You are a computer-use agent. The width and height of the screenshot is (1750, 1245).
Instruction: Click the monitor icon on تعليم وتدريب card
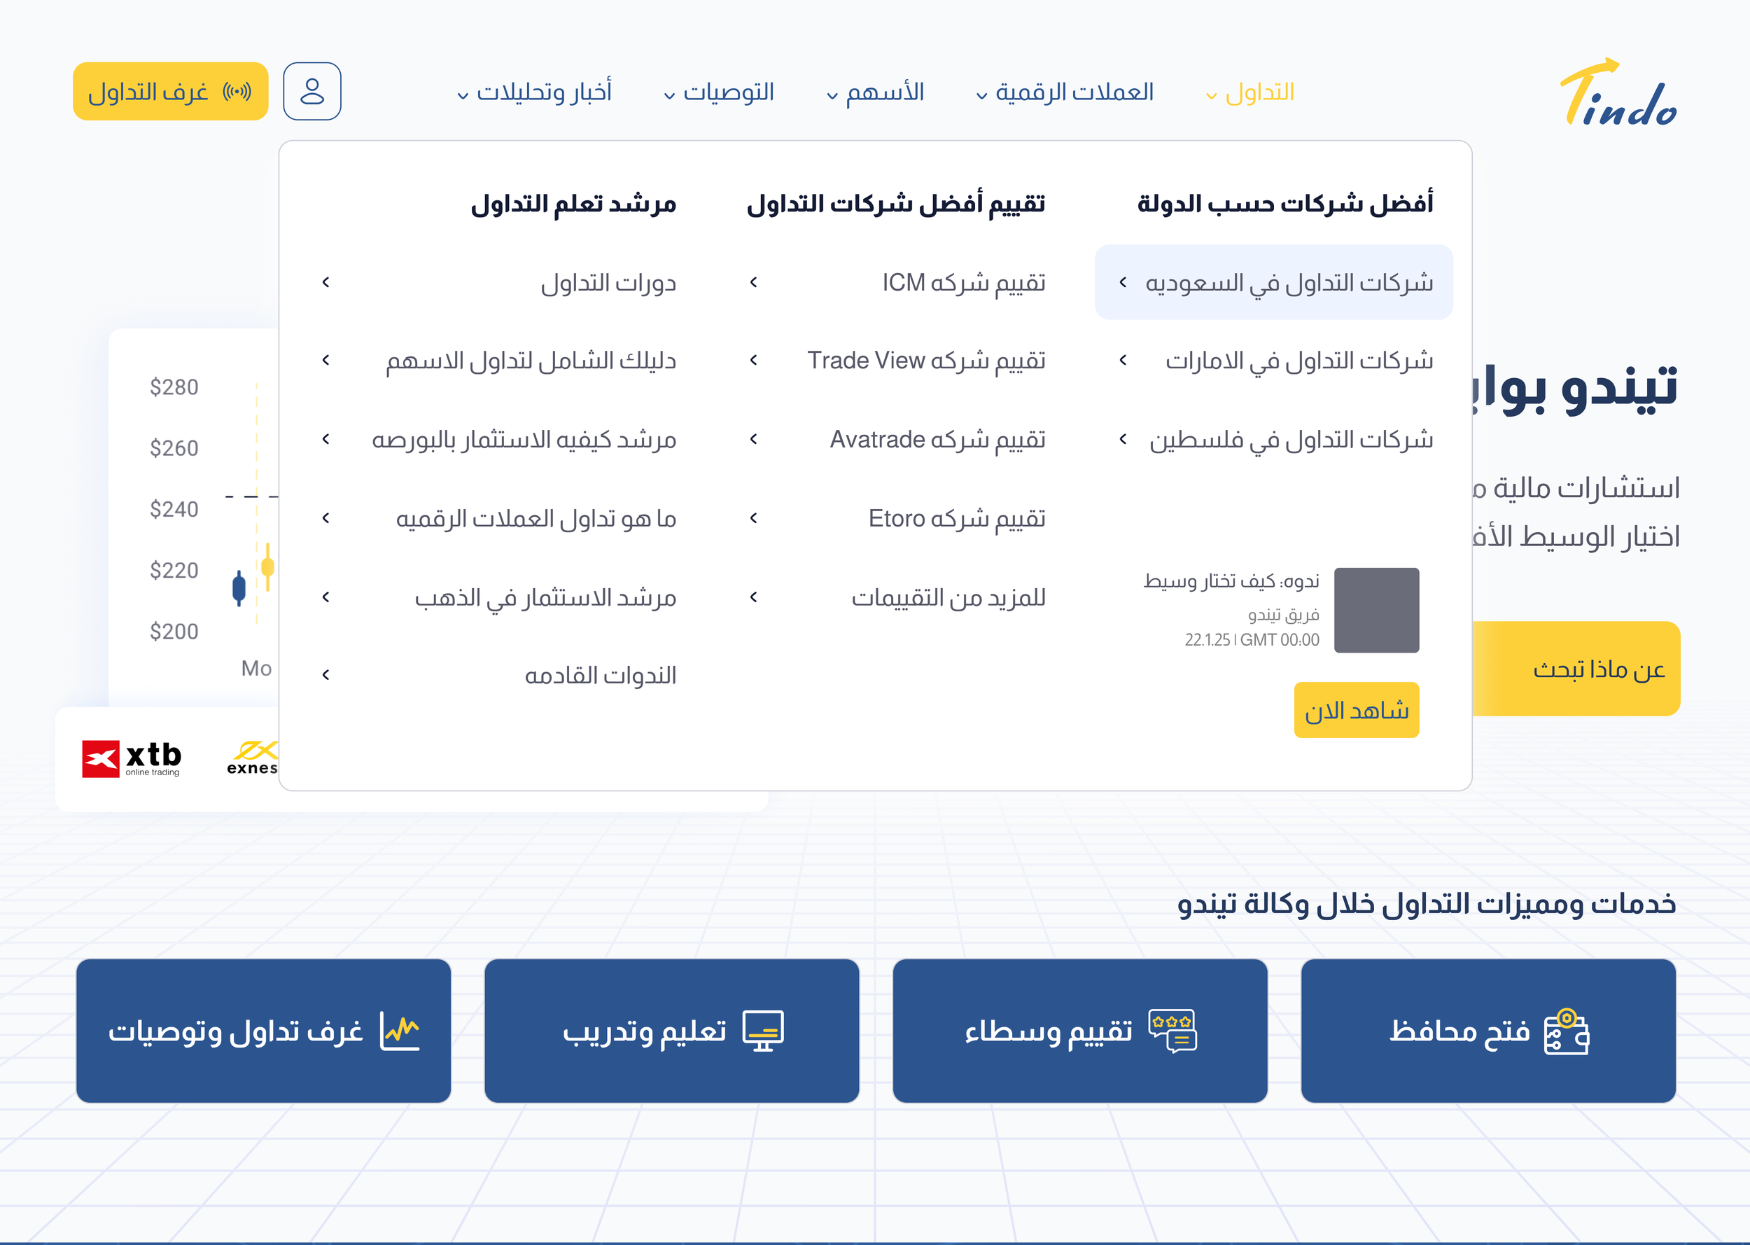click(x=764, y=1031)
